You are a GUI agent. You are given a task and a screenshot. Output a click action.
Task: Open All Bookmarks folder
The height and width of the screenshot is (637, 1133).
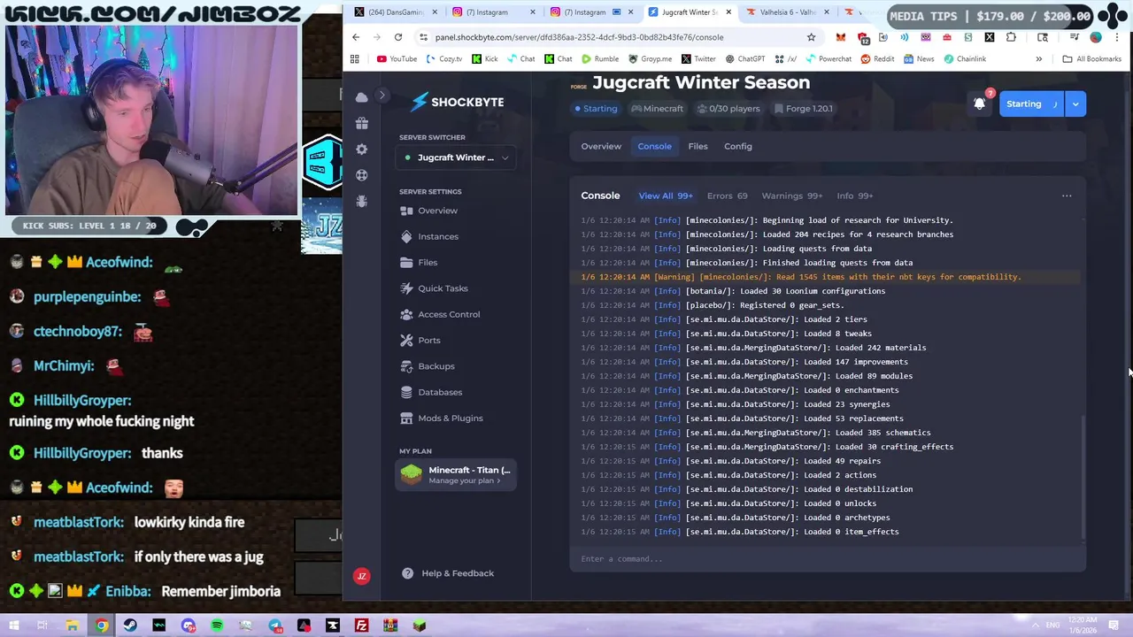click(x=1092, y=59)
